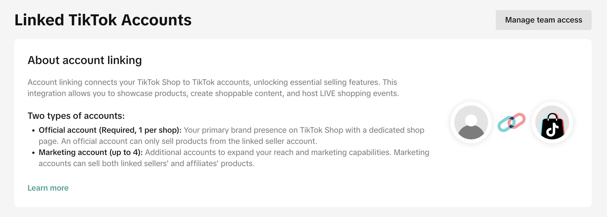Click the bullet before Marketing account
Viewport: 607px width, 217px height.
tap(33, 153)
